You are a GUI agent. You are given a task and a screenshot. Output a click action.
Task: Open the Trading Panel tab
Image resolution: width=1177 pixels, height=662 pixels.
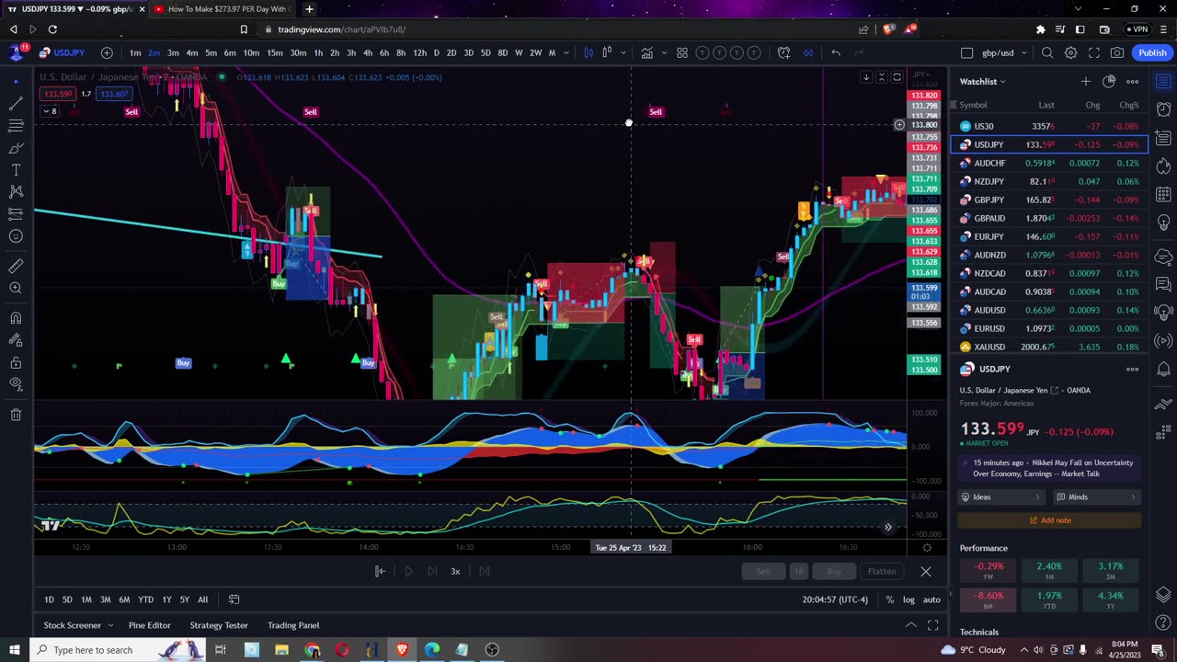coord(293,625)
